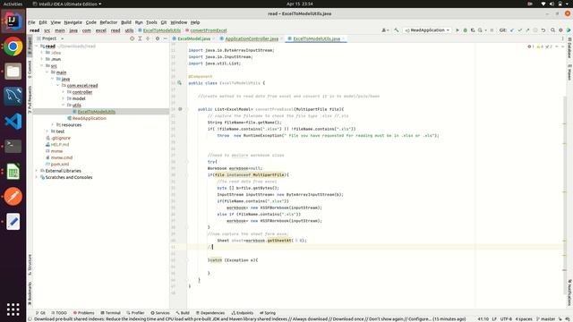Screen dimensions: 573x322
Task: Open Structure tool window on left stripe
Action: (x=30, y=265)
